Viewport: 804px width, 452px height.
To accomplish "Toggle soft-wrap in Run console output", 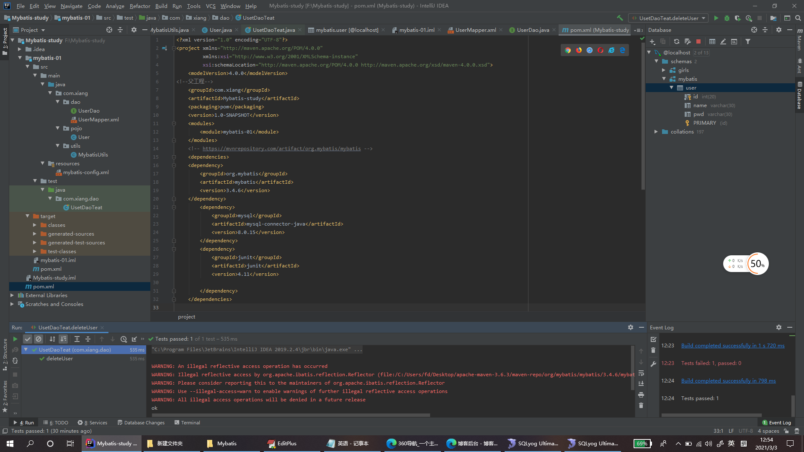I will click(x=641, y=373).
